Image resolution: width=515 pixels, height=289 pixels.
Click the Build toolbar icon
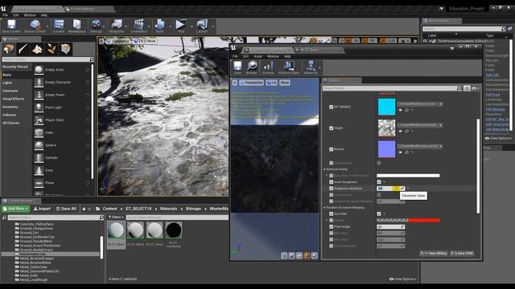pos(159,26)
